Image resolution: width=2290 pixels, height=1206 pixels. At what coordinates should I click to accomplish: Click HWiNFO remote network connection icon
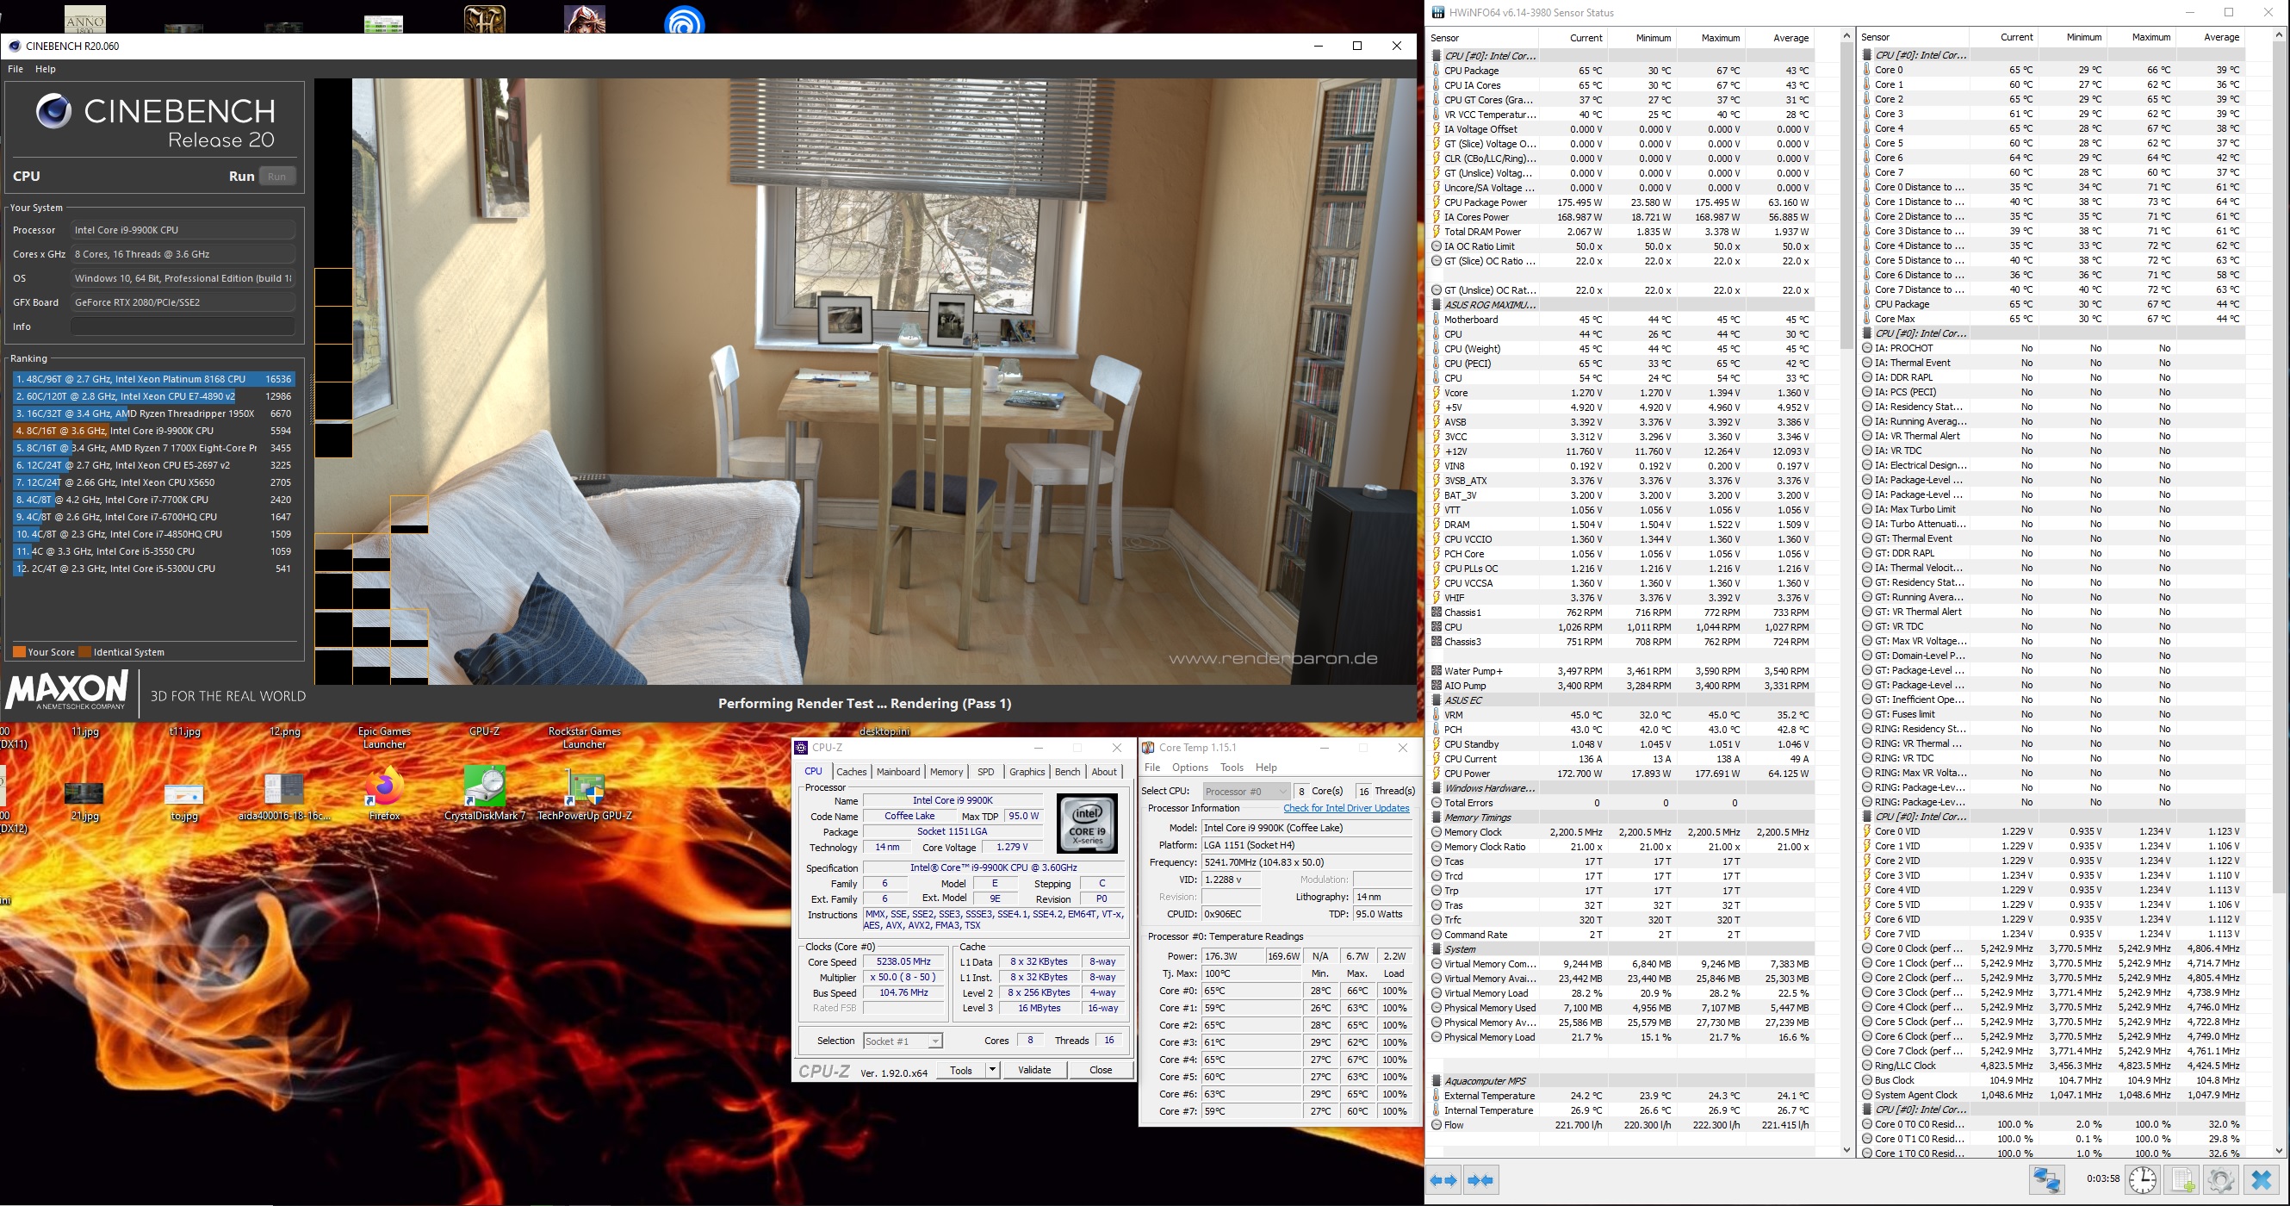[2046, 1180]
